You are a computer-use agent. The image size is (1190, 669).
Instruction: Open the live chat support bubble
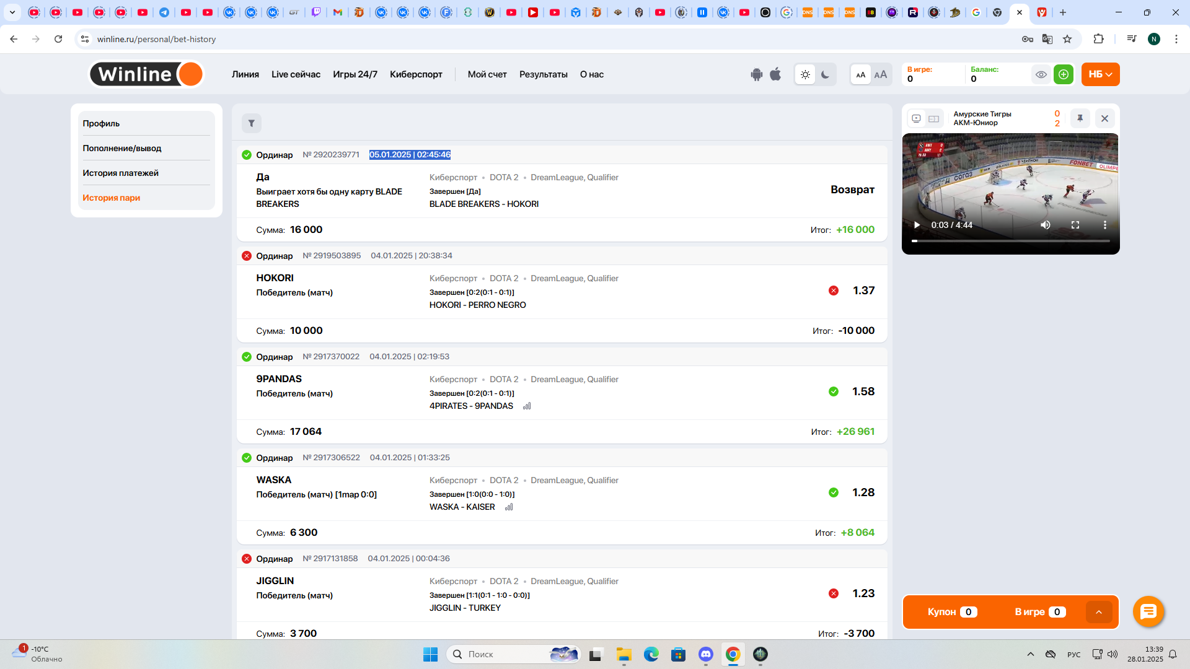click(x=1148, y=611)
